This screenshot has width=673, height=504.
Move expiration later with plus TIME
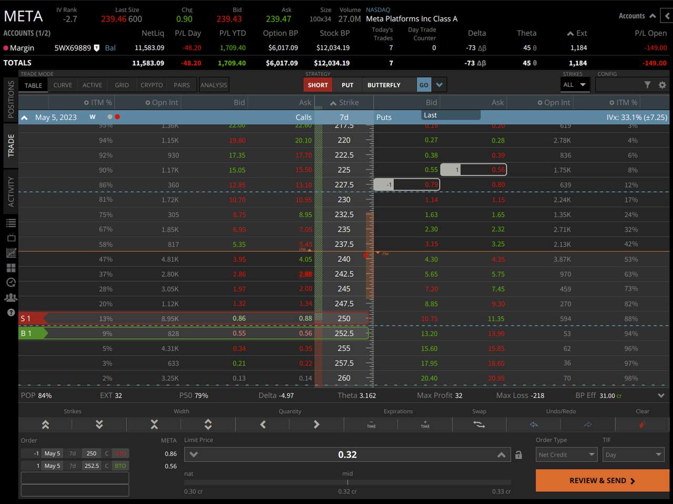click(425, 425)
